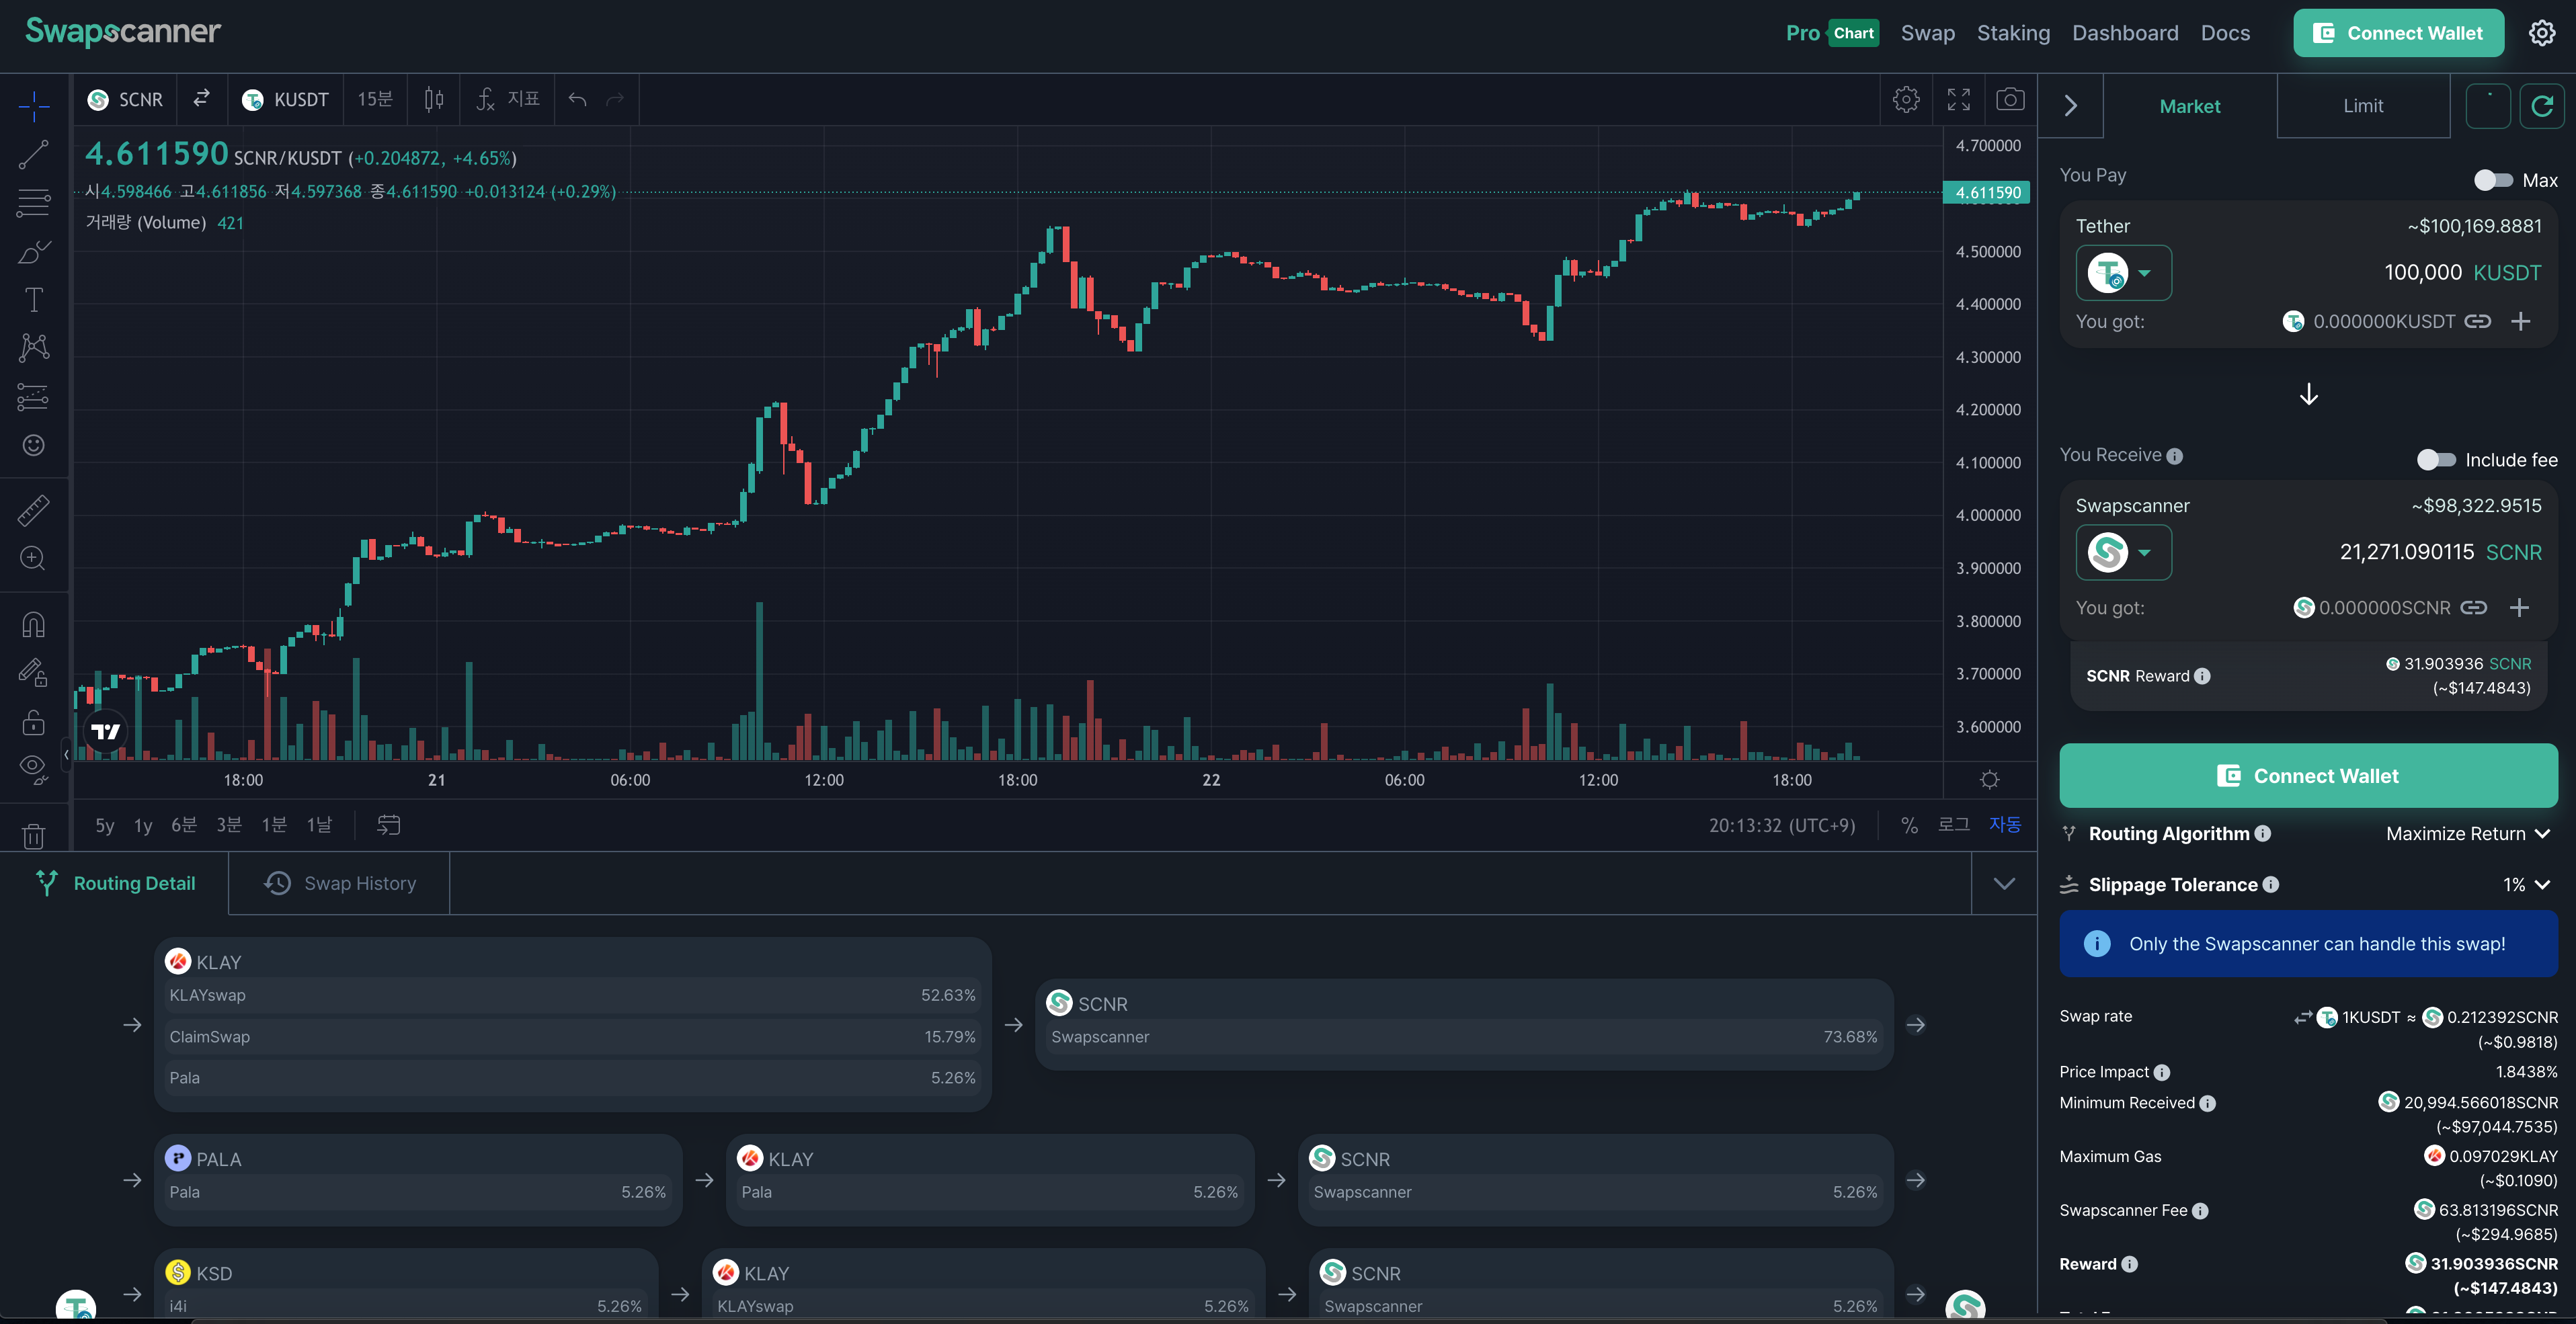The height and width of the screenshot is (1324, 2576).
Task: Toggle the Max amount switch
Action: point(2492,180)
